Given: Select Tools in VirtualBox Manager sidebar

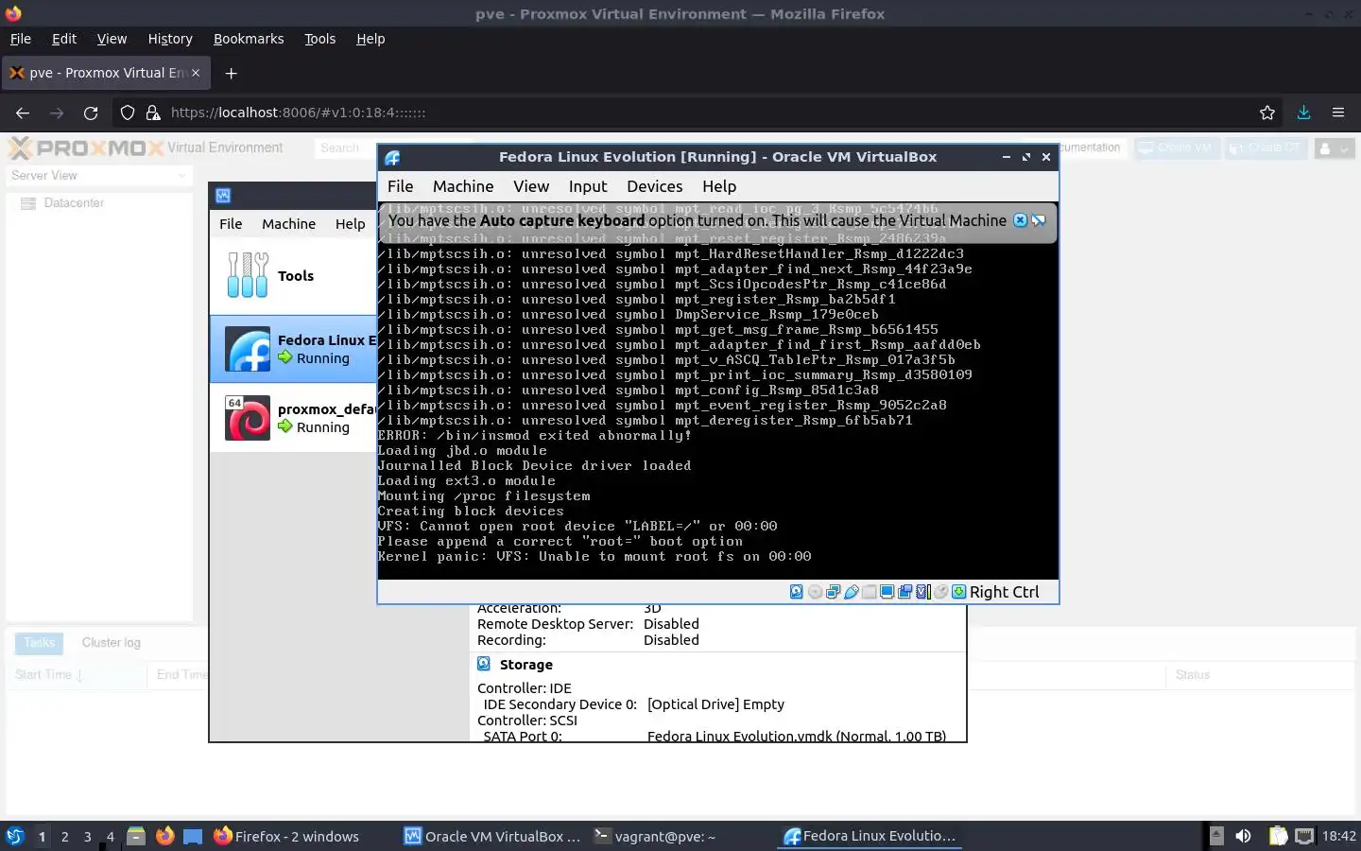Looking at the screenshot, I should click(293, 276).
